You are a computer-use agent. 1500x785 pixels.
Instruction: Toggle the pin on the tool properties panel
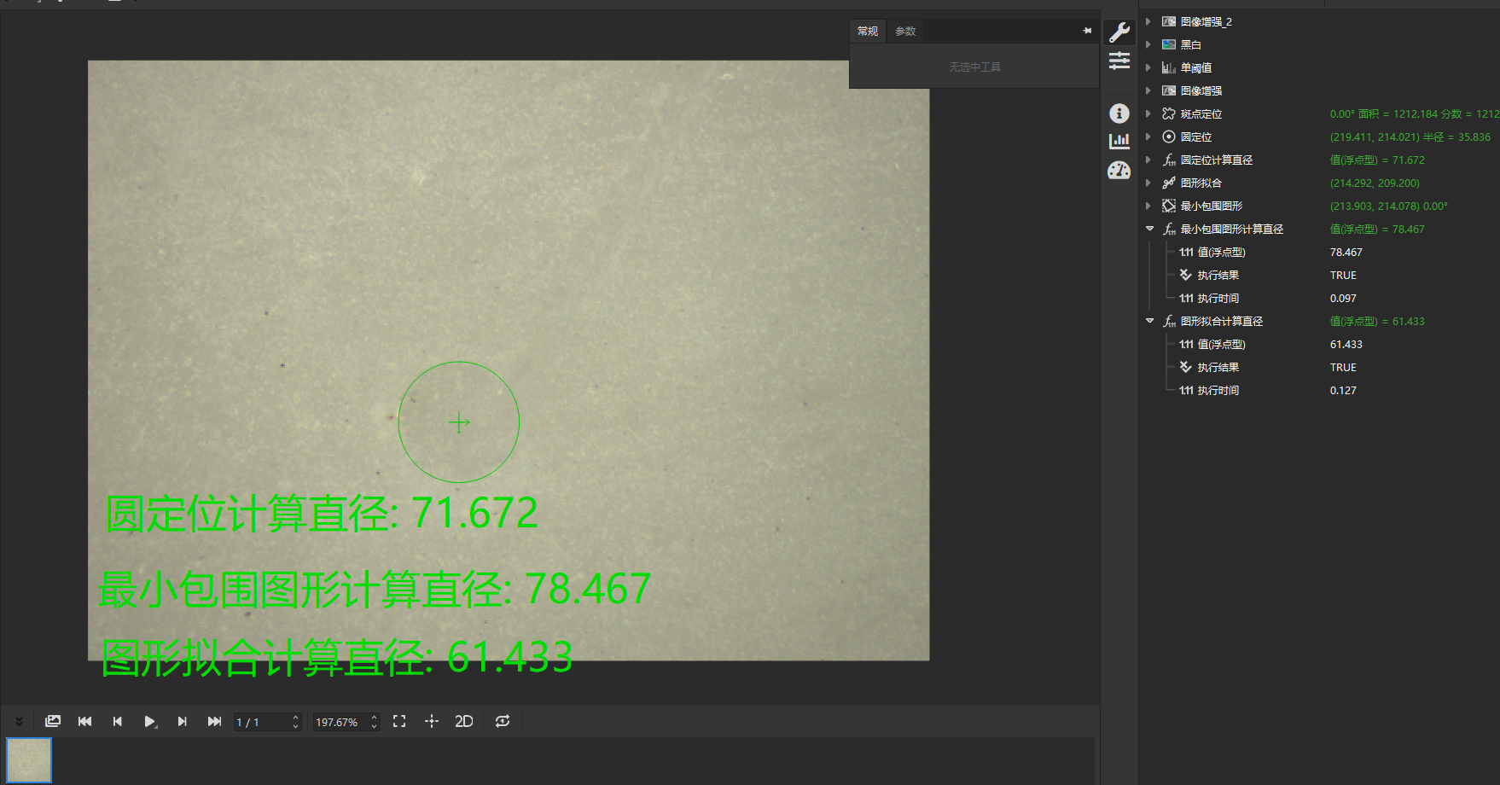pyautogui.click(x=1087, y=31)
